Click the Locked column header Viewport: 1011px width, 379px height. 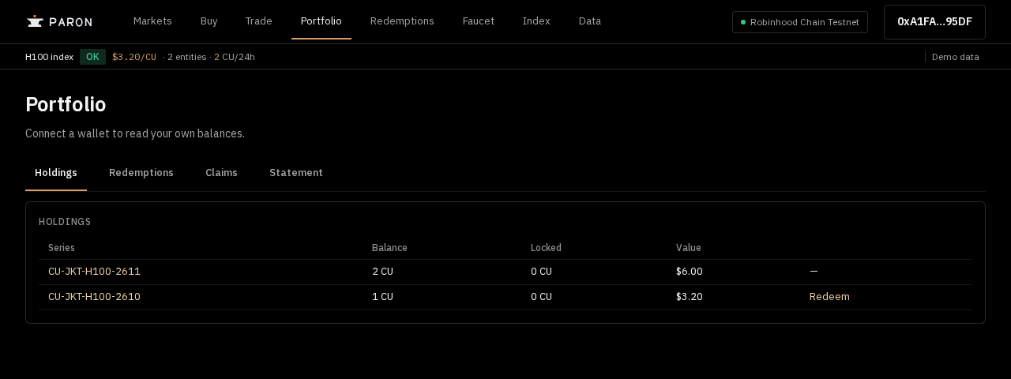pyautogui.click(x=546, y=248)
